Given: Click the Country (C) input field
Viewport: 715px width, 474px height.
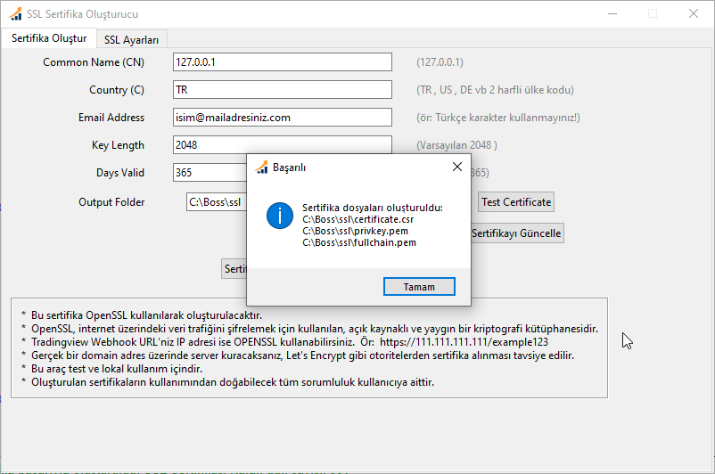Looking at the screenshot, I should point(282,90).
